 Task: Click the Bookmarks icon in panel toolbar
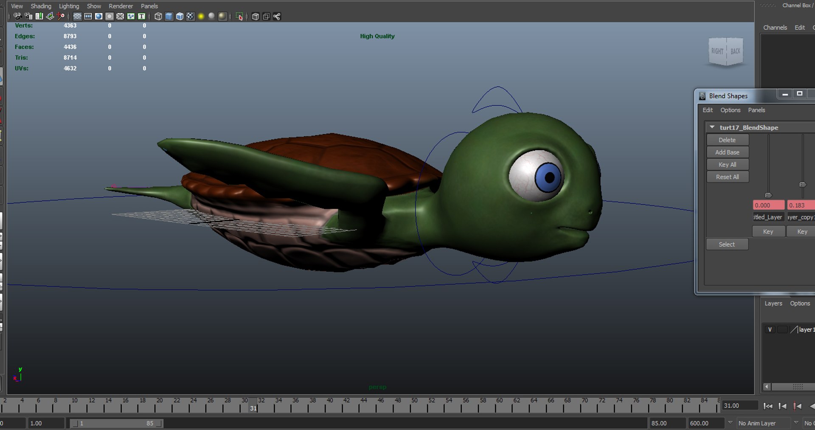(39, 16)
